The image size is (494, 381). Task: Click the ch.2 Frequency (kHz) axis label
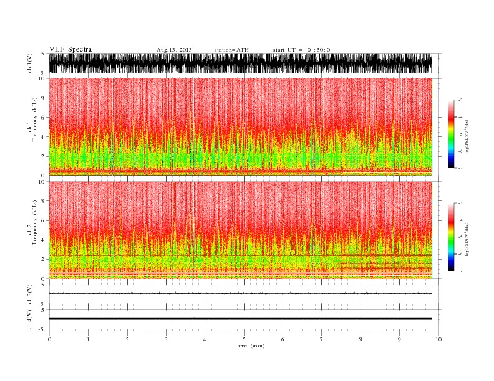[x=32, y=222]
